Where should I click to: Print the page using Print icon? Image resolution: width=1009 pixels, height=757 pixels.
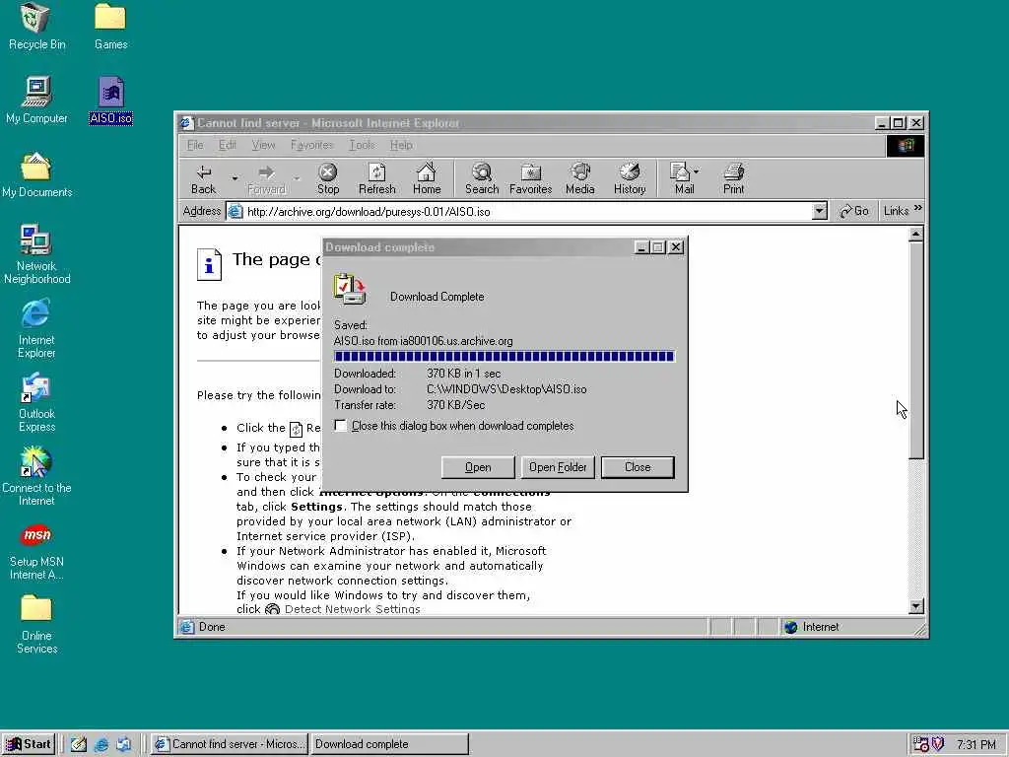pyautogui.click(x=733, y=178)
